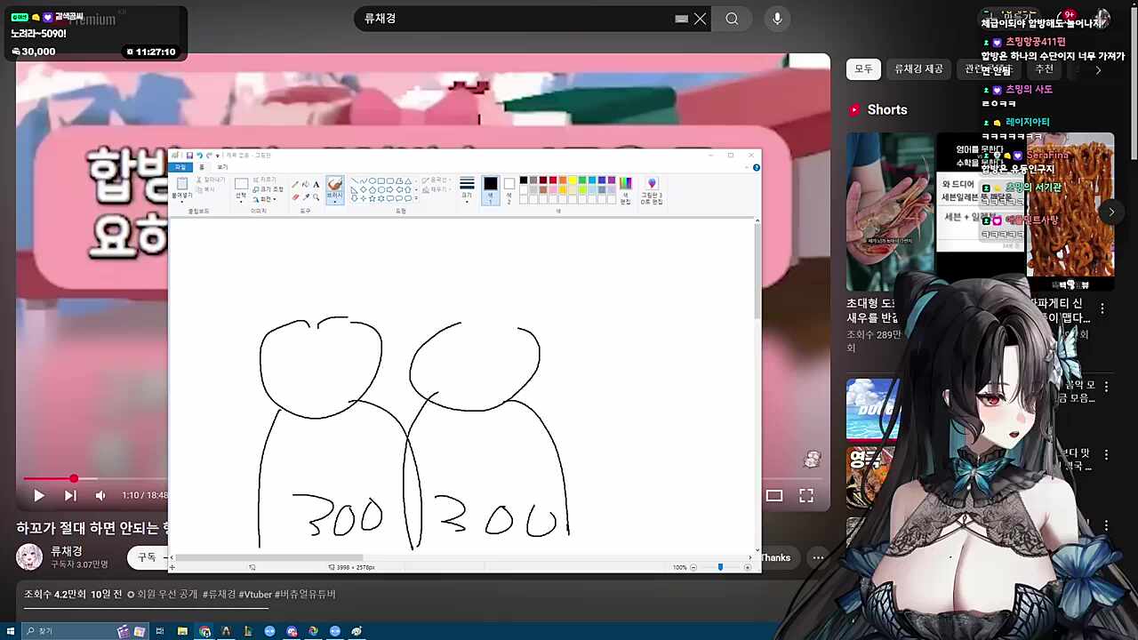Expand the Shapes gallery more arrow

click(x=416, y=198)
